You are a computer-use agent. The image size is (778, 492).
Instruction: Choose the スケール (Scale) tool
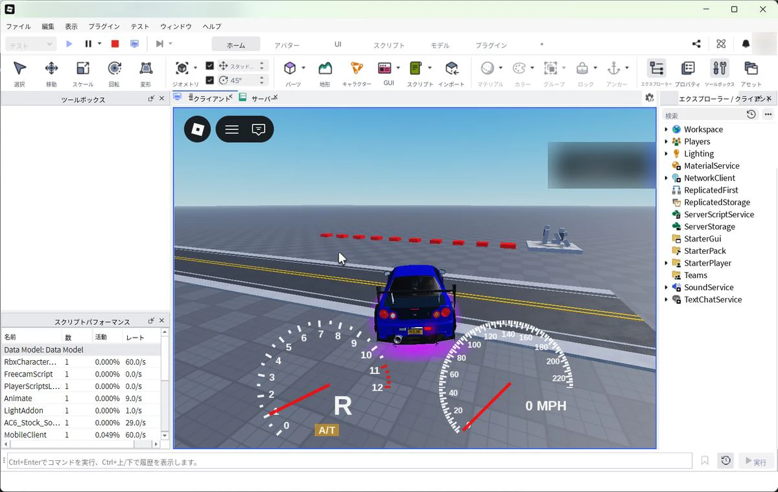pyautogui.click(x=82, y=73)
